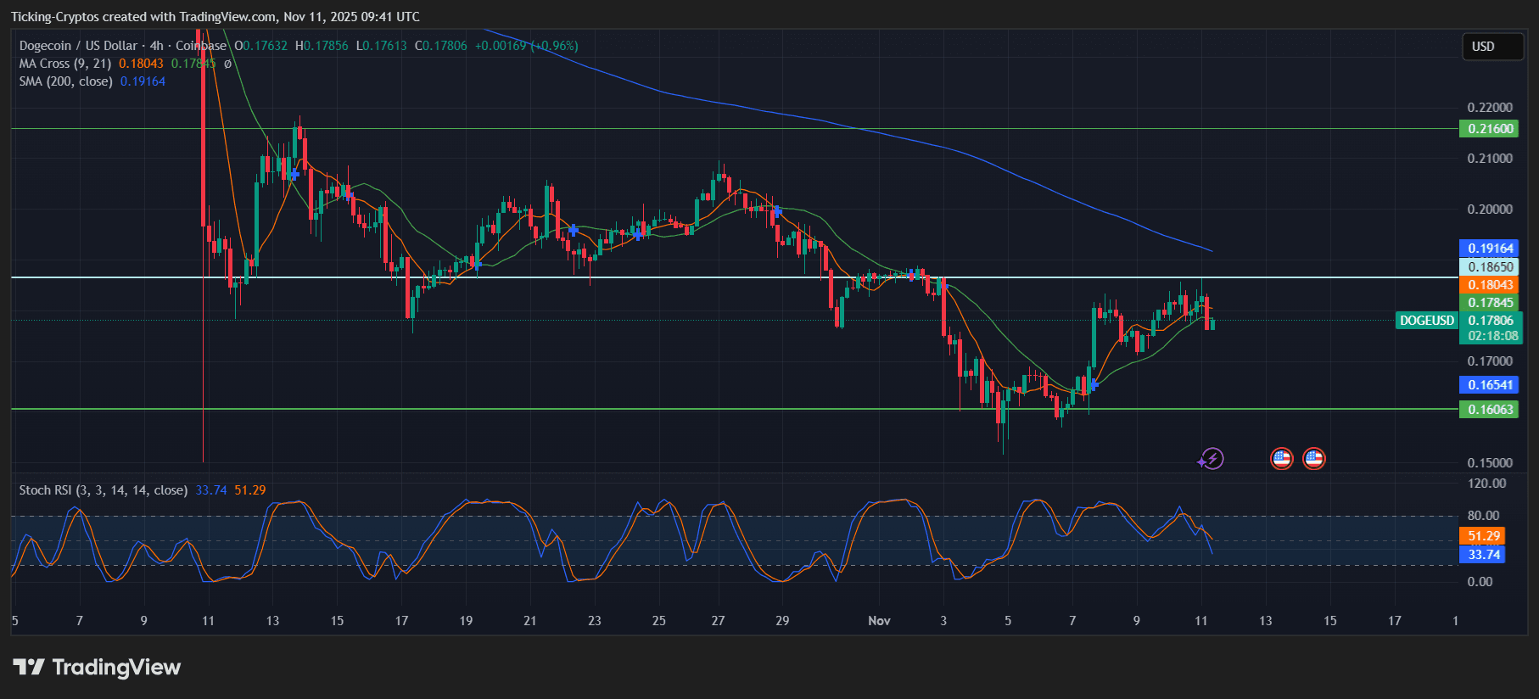The width and height of the screenshot is (1539, 699).
Task: Click the DOGEUSD current price tag
Action: 1426,321
